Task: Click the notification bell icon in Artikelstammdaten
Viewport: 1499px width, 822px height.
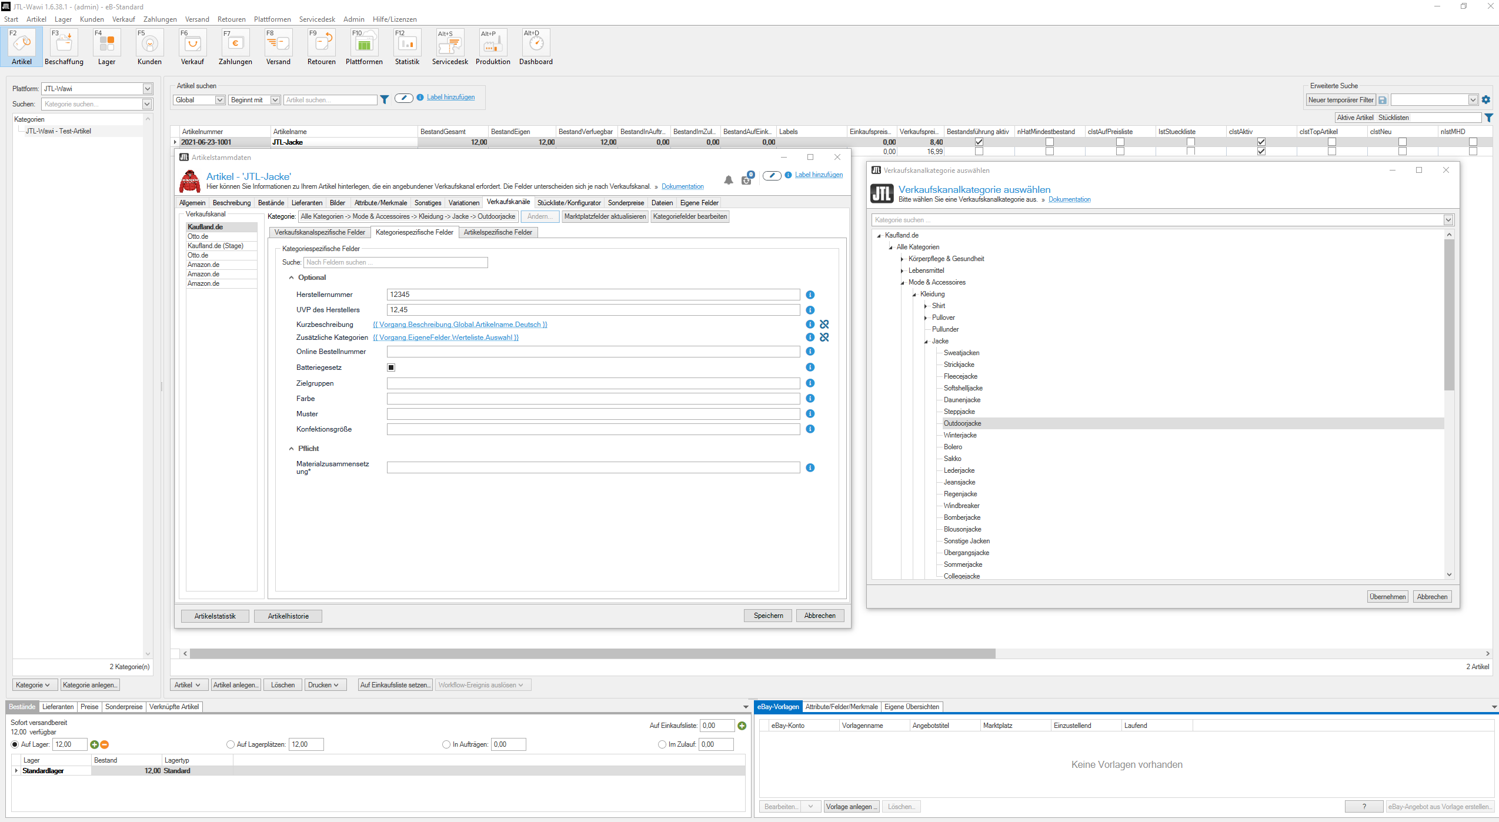Action: (x=729, y=180)
